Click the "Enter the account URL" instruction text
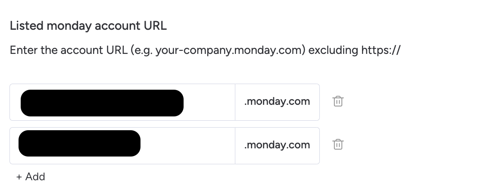Viewport: 487px width, 188px height. tap(69, 50)
